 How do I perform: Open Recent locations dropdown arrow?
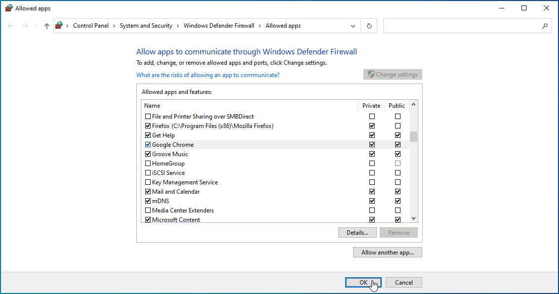[x=37, y=26]
